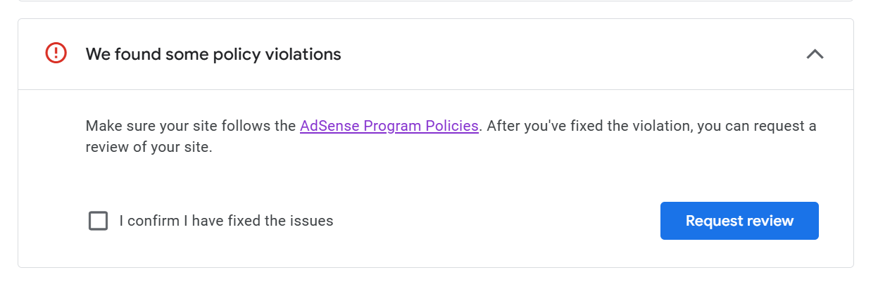
Task: Collapse the policy violations section chevron
Action: point(815,54)
